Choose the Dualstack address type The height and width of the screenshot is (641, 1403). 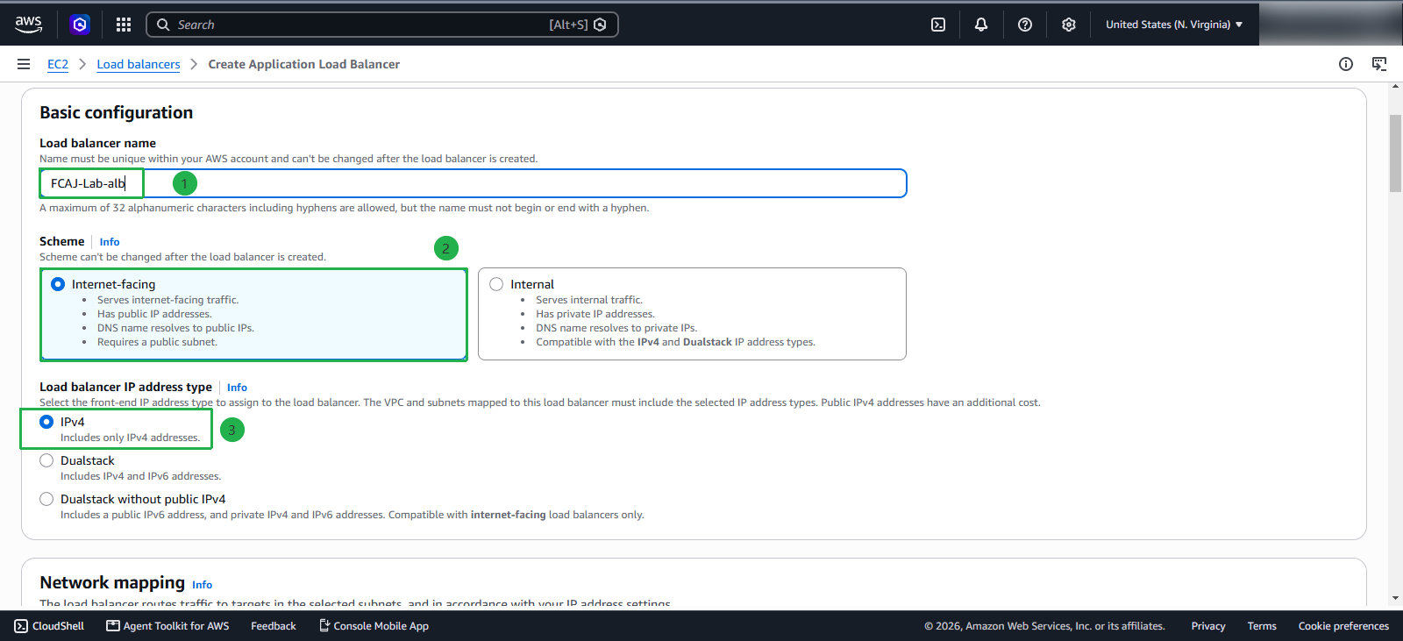click(46, 460)
